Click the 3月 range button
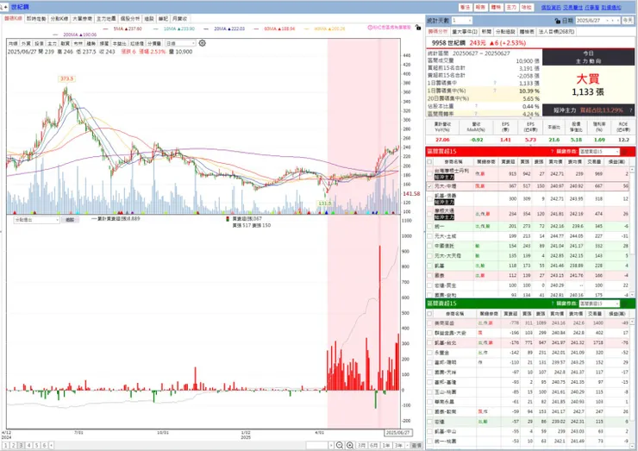Image resolution: width=638 pixels, height=451 pixels. (x=361, y=446)
